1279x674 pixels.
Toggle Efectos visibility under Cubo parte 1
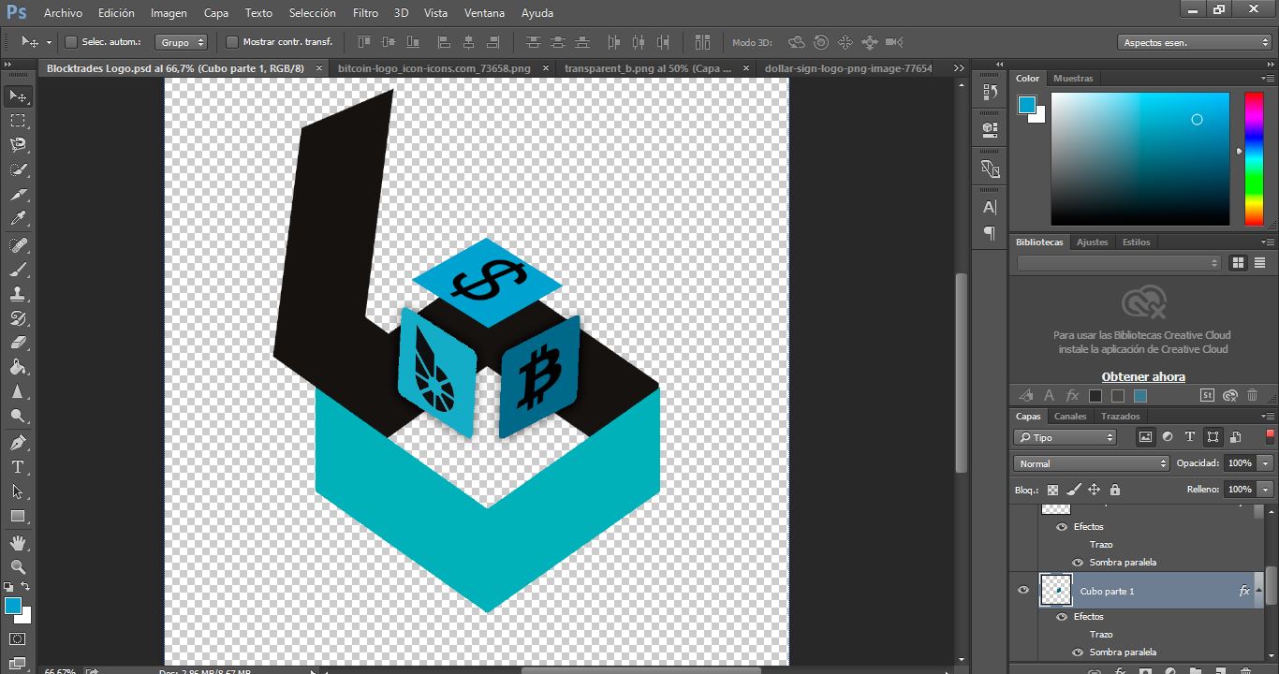[1062, 617]
